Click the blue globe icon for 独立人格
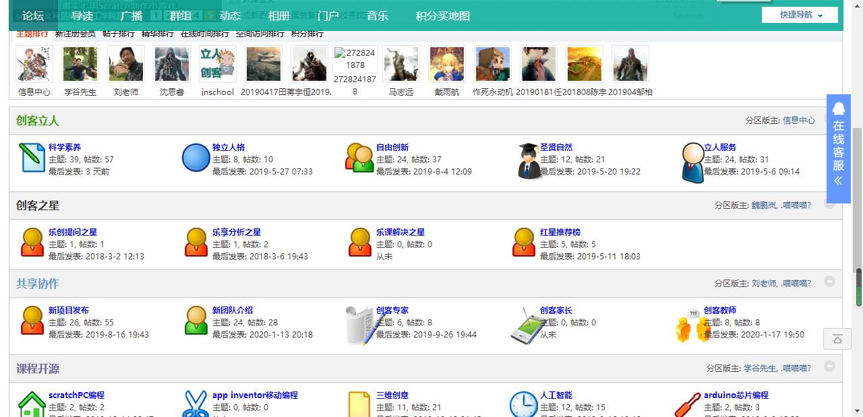The image size is (863, 417). [x=196, y=158]
